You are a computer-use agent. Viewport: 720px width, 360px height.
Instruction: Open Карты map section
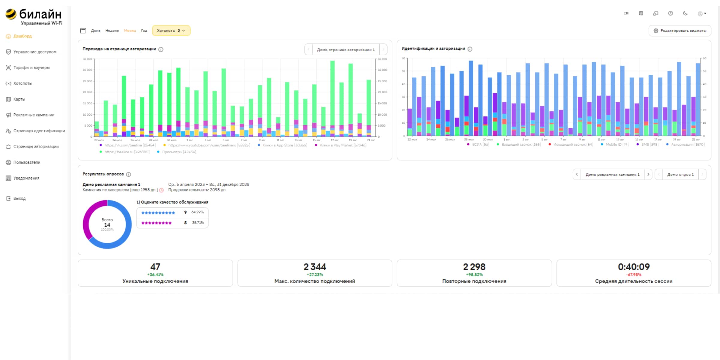[x=15, y=99]
